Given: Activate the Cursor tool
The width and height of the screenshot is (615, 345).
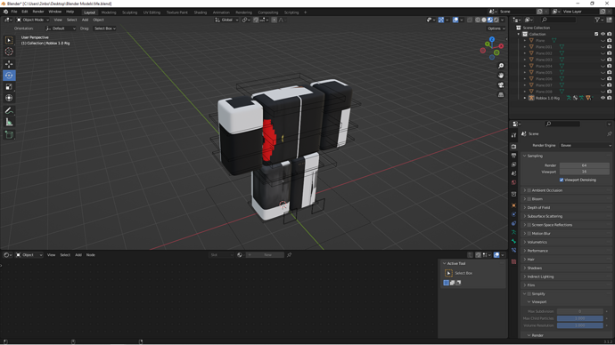Looking at the screenshot, I should 9,52.
